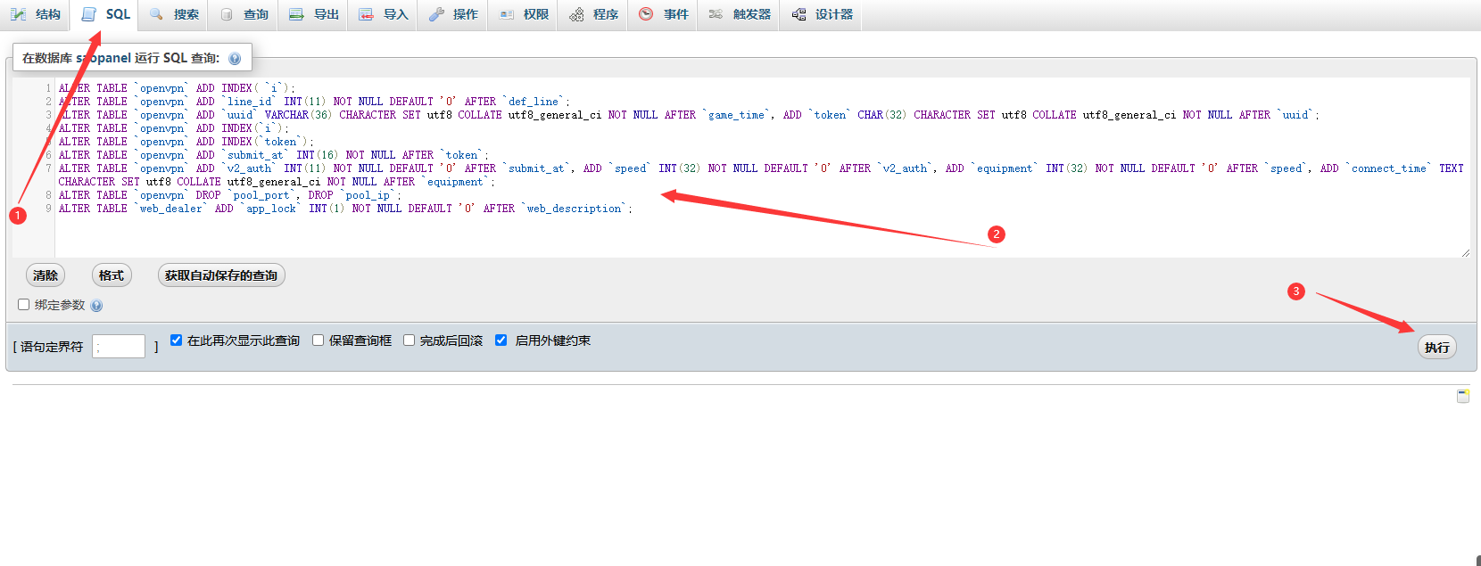Click the statement delimiter input field
The image size is (1481, 566).
[119, 347]
